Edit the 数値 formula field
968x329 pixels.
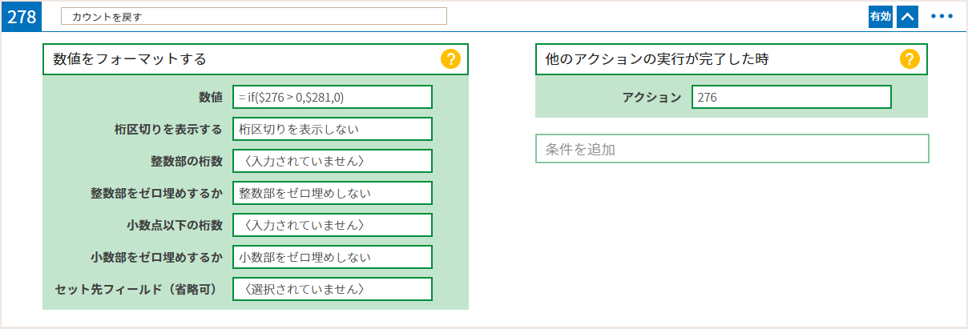pyautogui.click(x=333, y=97)
